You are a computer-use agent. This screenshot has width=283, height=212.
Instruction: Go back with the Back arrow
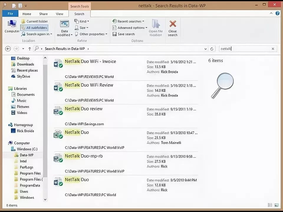pos(8,49)
